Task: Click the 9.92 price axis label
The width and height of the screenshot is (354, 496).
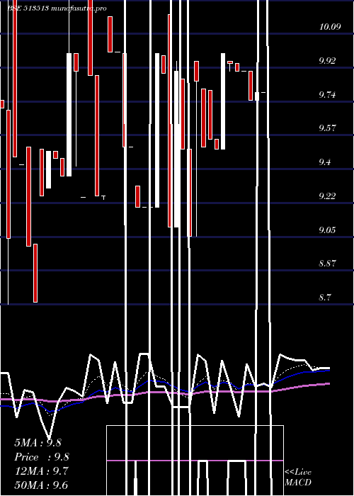Action: [327, 61]
